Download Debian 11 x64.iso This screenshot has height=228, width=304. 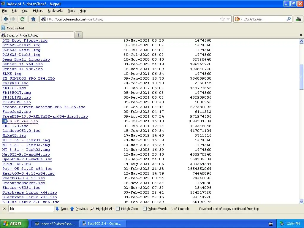tap(23, 64)
